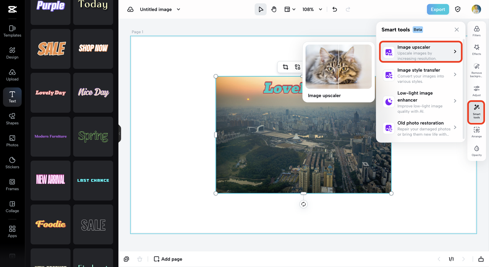Choose the Foodie text preset
The height and width of the screenshot is (267, 489).
[x=50, y=224]
